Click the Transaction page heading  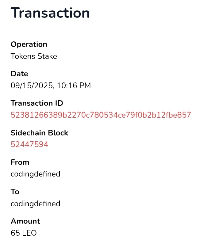pos(50,13)
